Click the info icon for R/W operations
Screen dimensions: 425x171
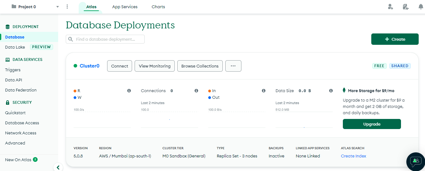point(129,91)
